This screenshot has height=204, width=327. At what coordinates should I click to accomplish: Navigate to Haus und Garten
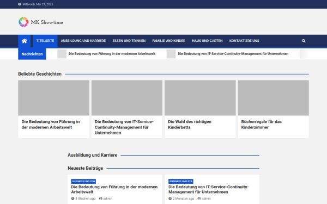pyautogui.click(x=207, y=41)
